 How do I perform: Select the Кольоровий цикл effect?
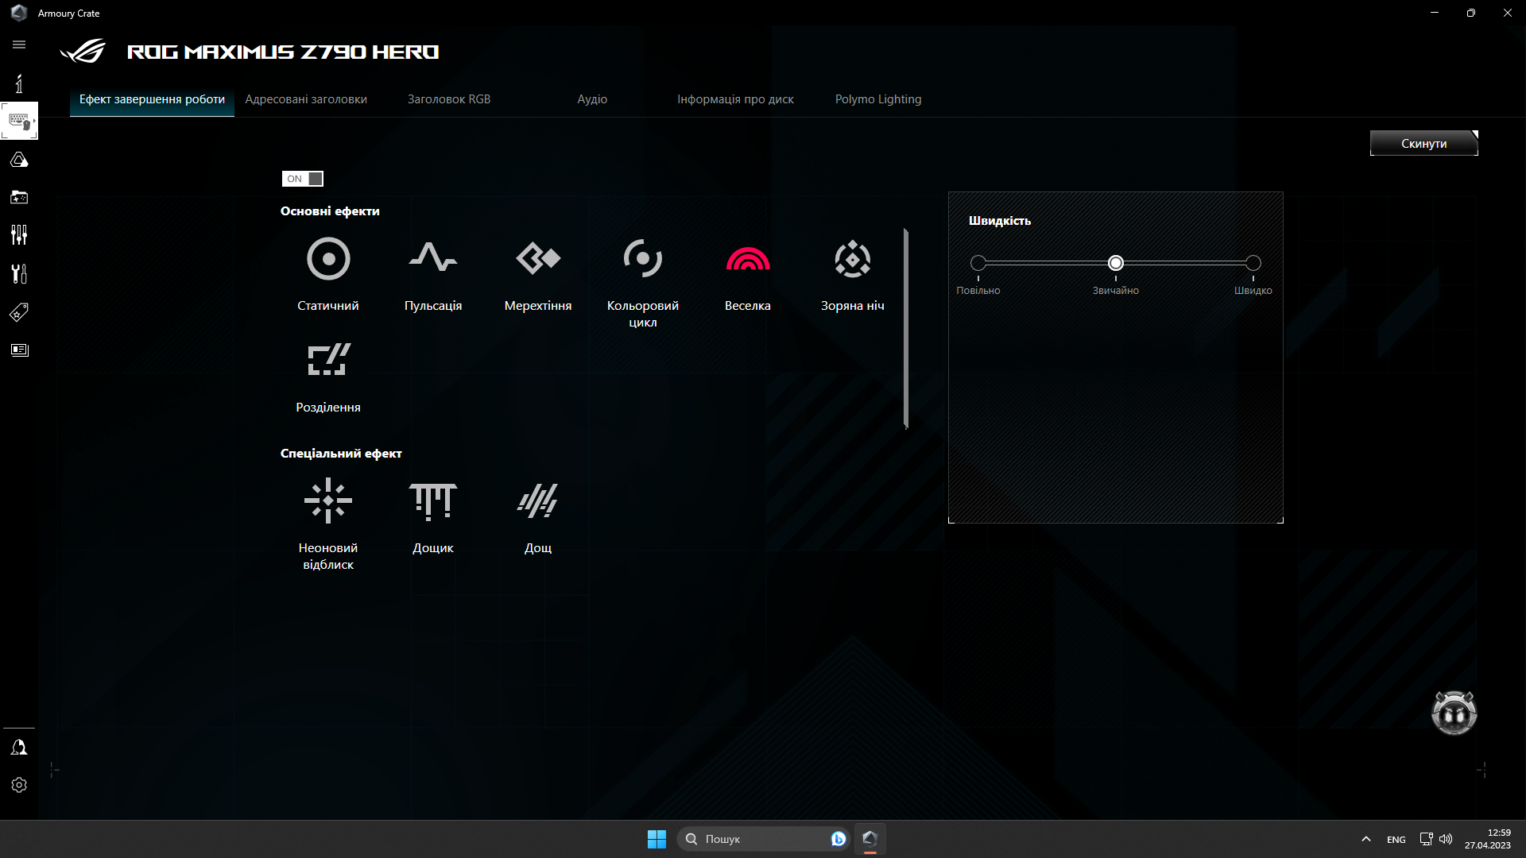coord(643,259)
